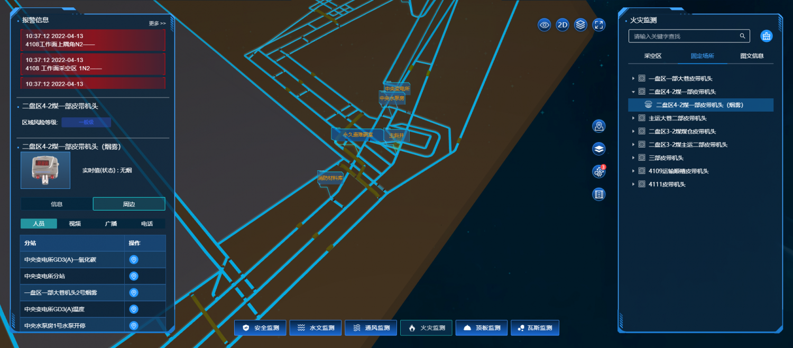Enter fullscreen map mode
This screenshot has height=348, width=793.
598,24
